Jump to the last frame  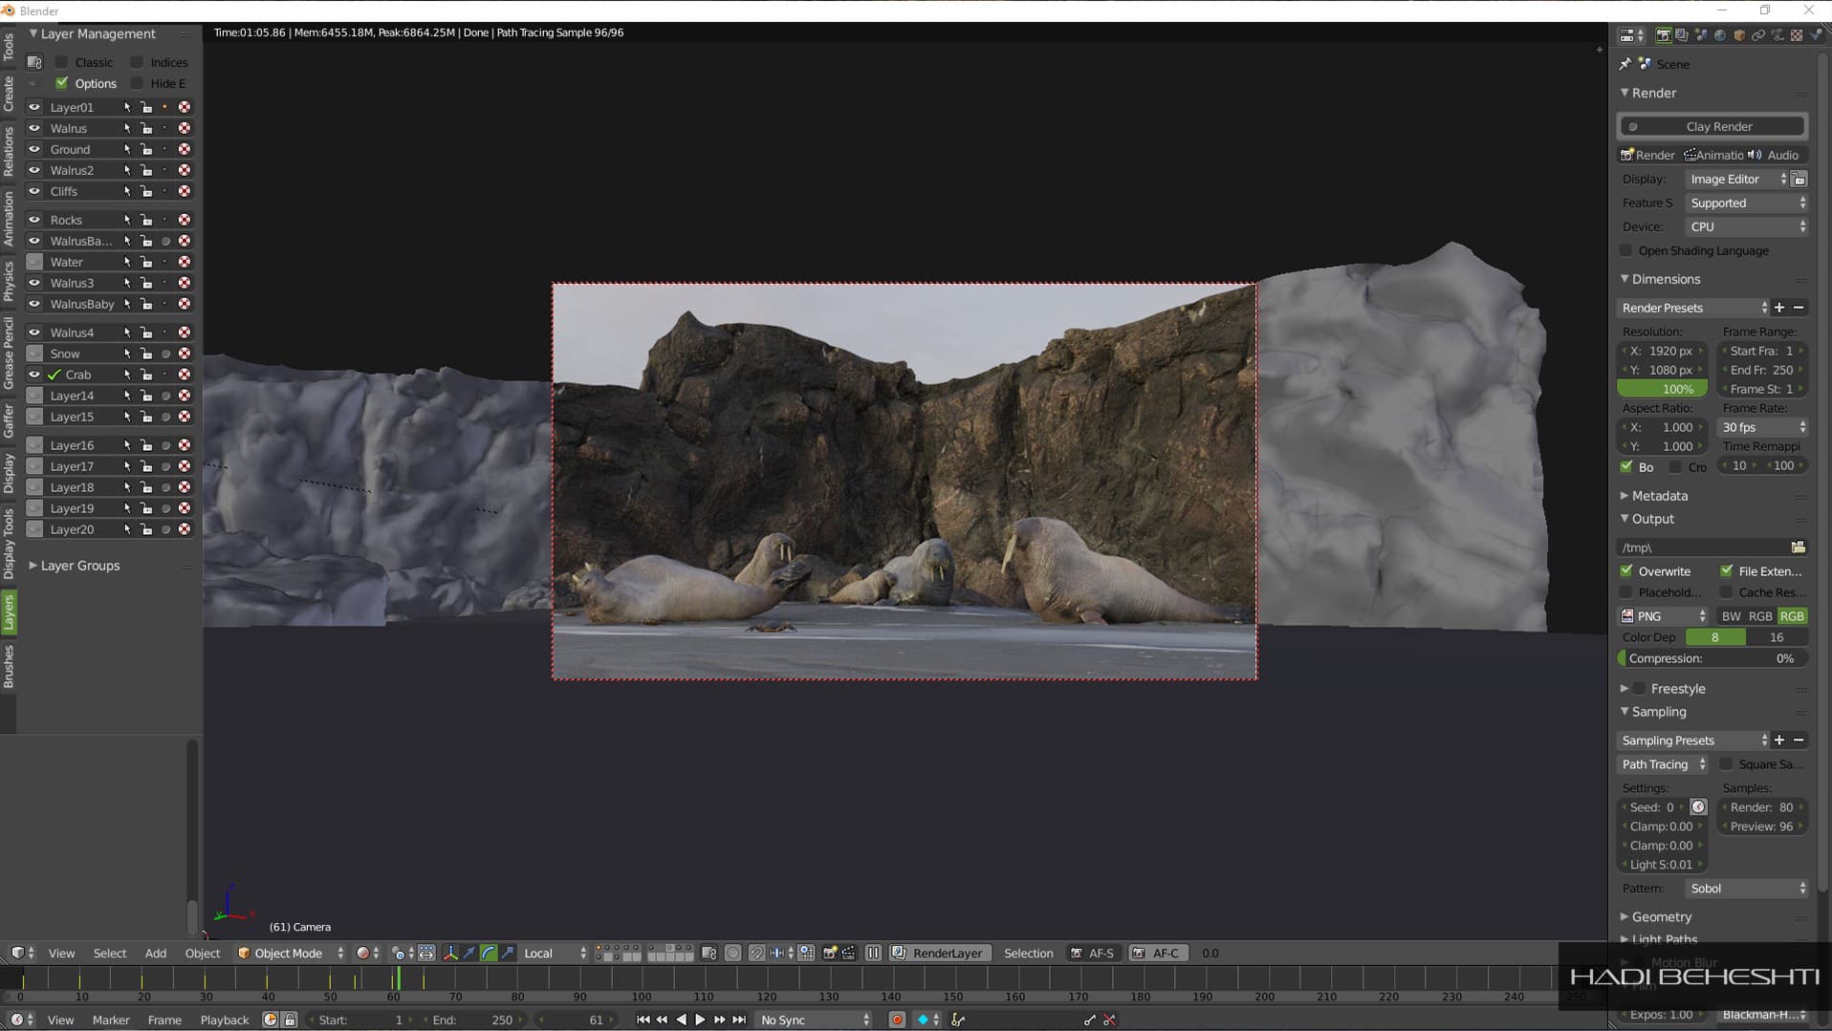[739, 1020]
